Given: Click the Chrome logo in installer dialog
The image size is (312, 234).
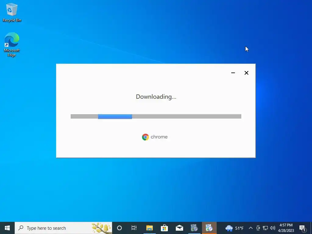Looking at the screenshot, I should pyautogui.click(x=145, y=137).
